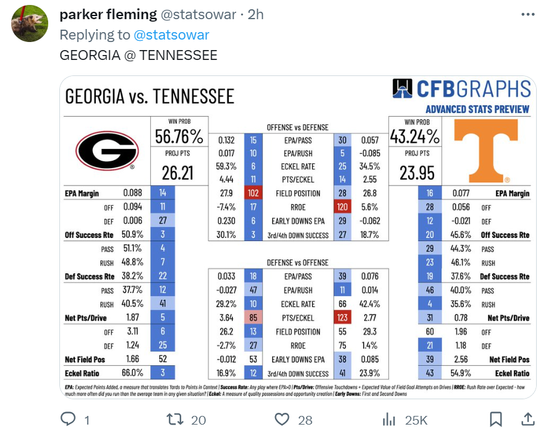This screenshot has height=432, width=546.
Task: Open view analytics bar chart icon
Action: point(389,419)
